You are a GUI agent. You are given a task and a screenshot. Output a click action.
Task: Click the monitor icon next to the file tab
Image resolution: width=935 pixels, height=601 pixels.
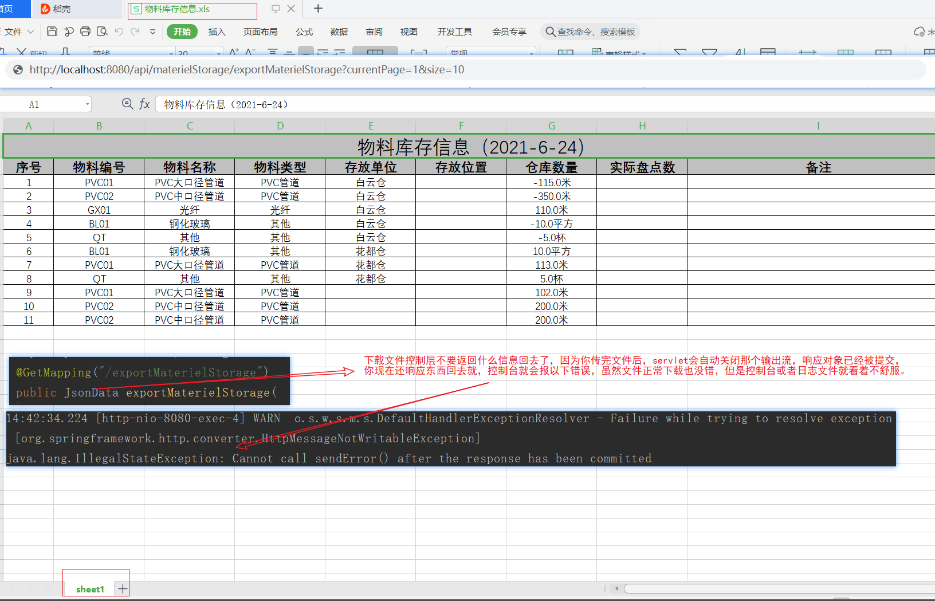click(276, 9)
